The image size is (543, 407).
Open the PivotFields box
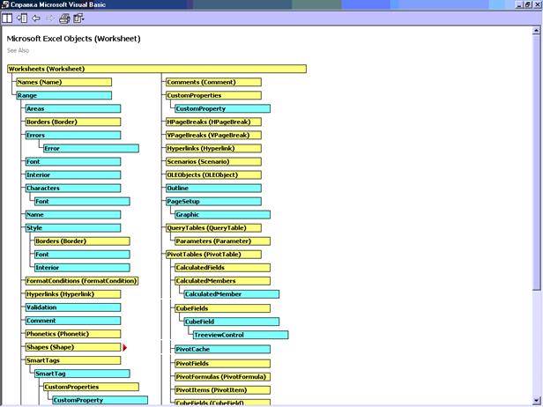click(x=223, y=363)
